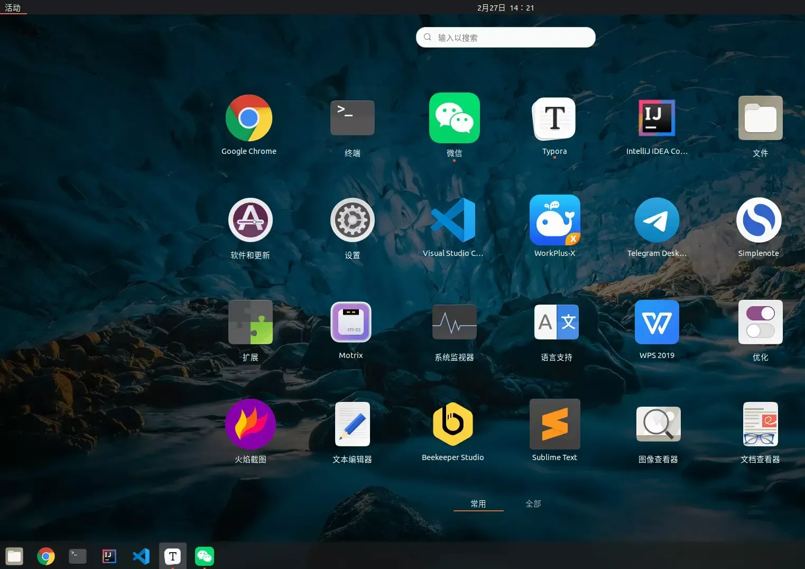
Task: Open VS Code from the dock
Action: tap(141, 556)
